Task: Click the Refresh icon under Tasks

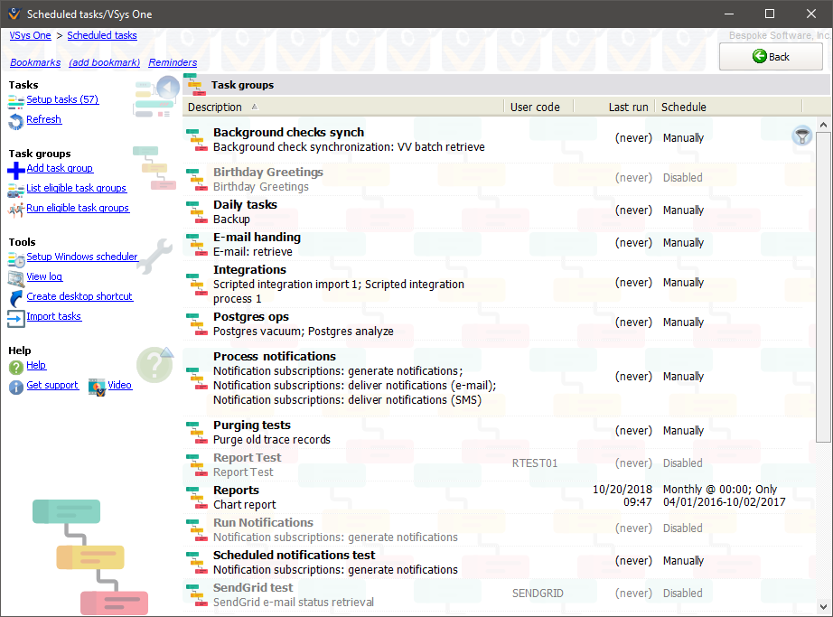Action: 16,120
